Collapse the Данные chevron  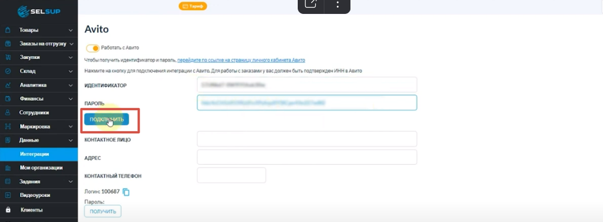(70, 140)
